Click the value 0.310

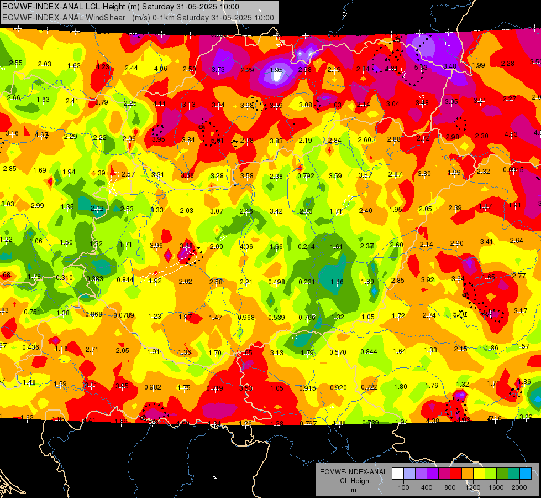tap(65, 278)
